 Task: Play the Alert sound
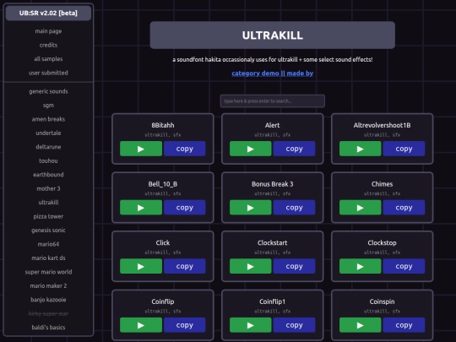[251, 149]
